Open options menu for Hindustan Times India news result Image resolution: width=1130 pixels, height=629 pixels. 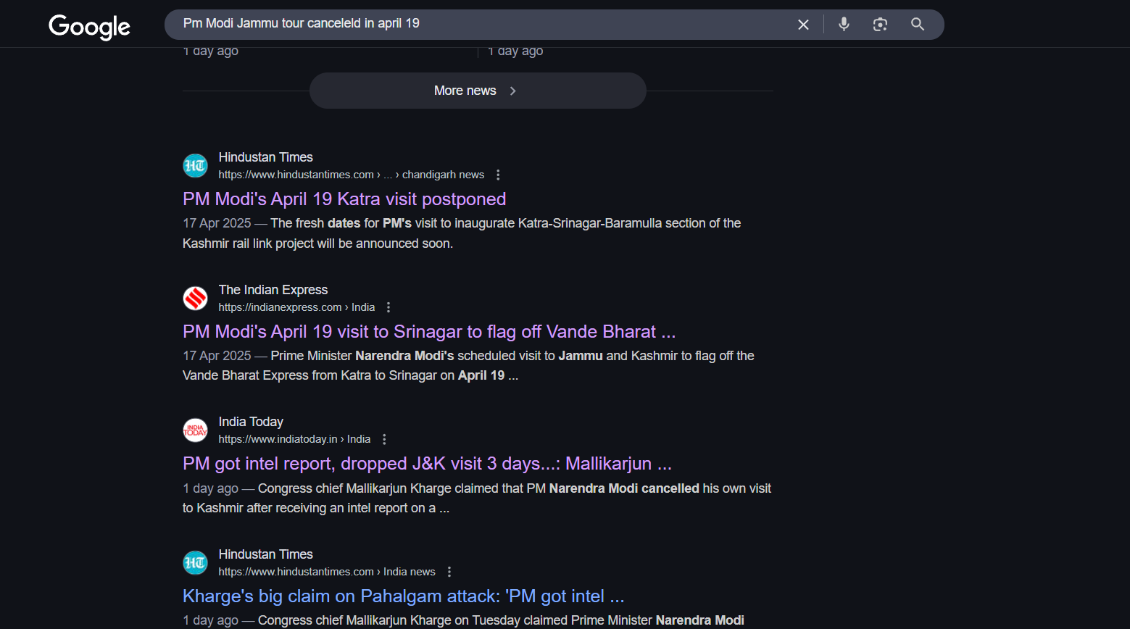pos(449,572)
